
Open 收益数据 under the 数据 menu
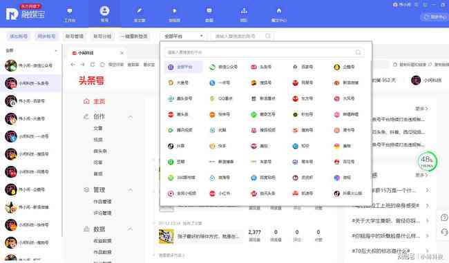pyautogui.click(x=102, y=241)
